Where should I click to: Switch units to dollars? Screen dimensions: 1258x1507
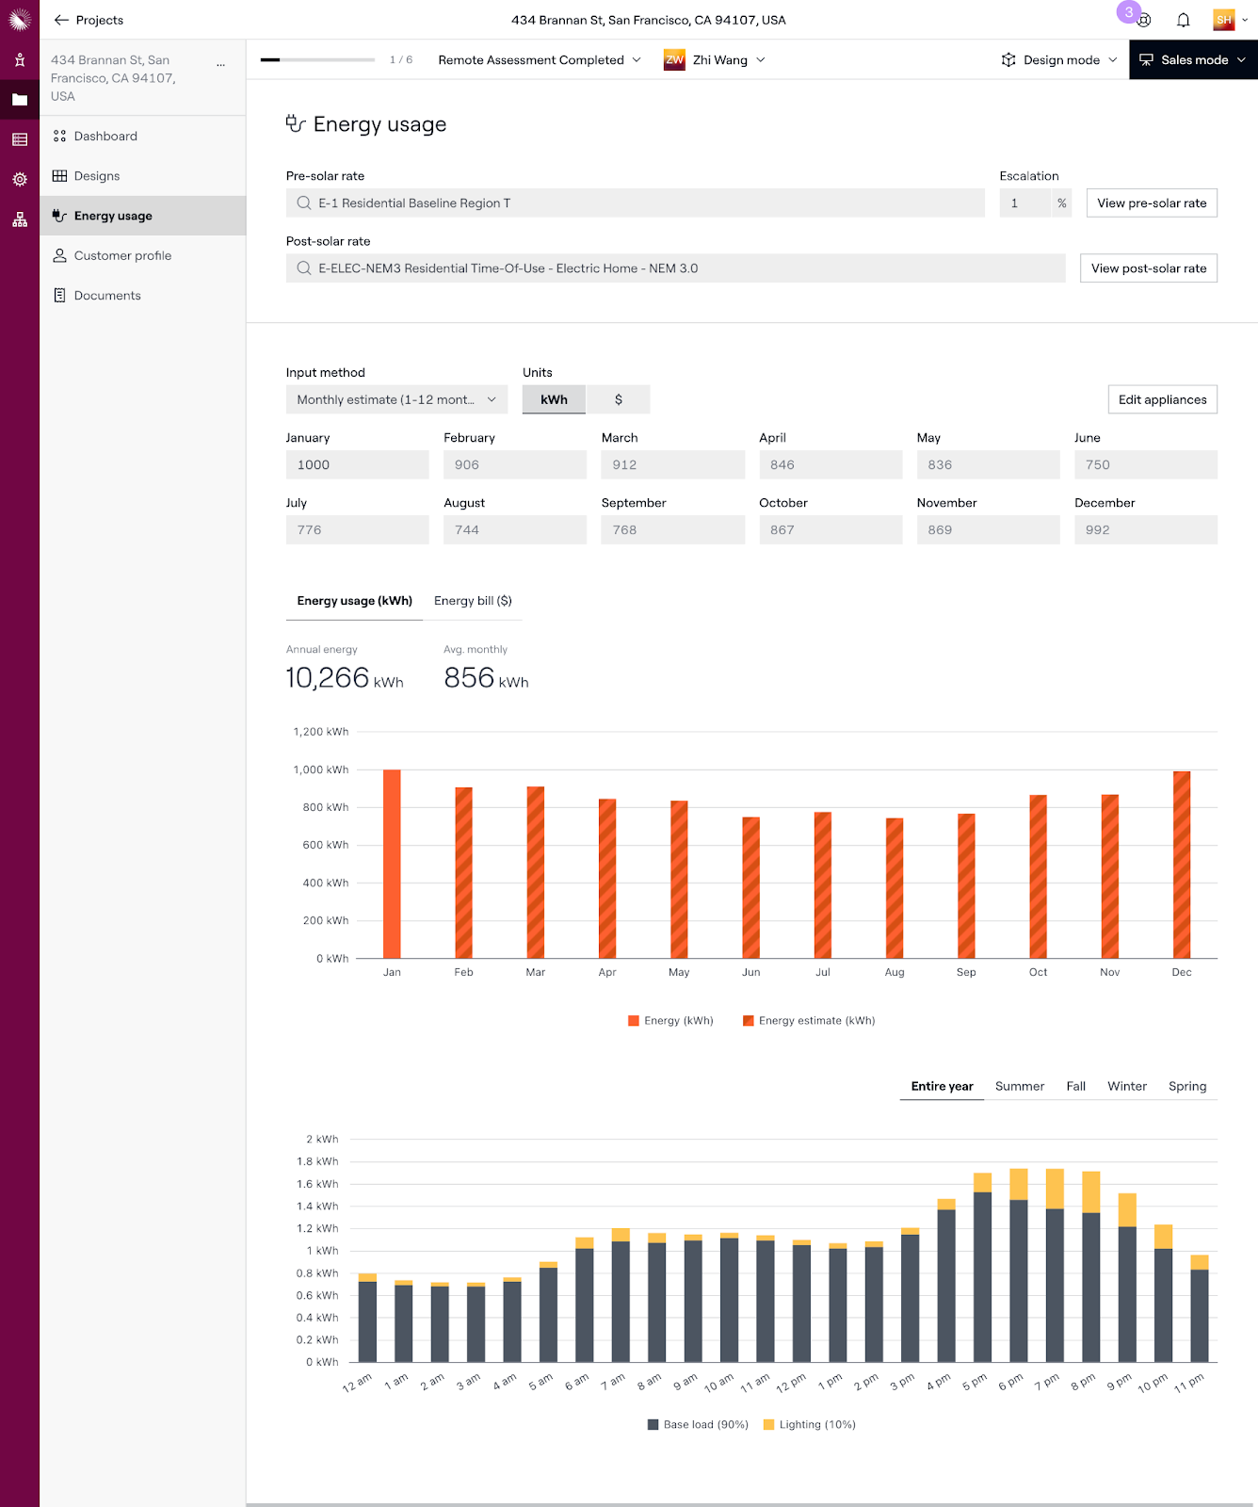618,399
